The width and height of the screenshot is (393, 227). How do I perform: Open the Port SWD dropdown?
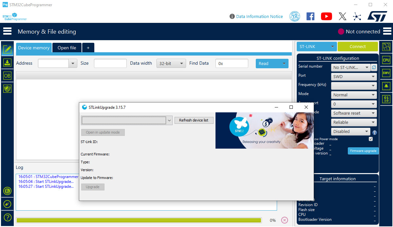tap(354, 76)
